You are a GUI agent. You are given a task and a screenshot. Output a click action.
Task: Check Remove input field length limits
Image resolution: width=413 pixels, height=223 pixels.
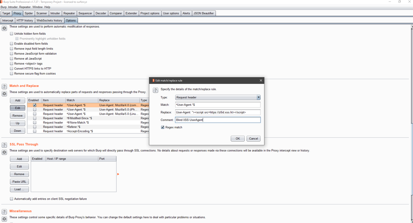[12, 49]
